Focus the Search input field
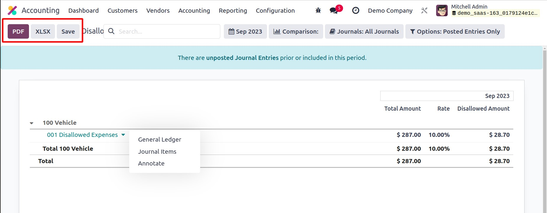This screenshot has width=547, height=213. 167,32
